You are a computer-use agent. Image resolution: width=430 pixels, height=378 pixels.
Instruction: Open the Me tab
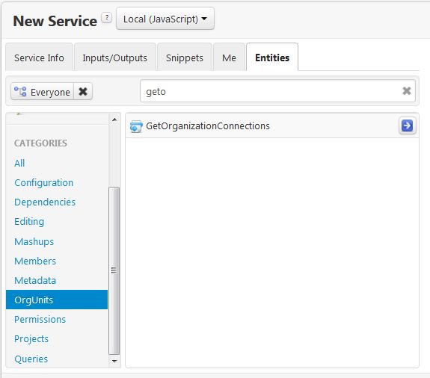click(229, 58)
